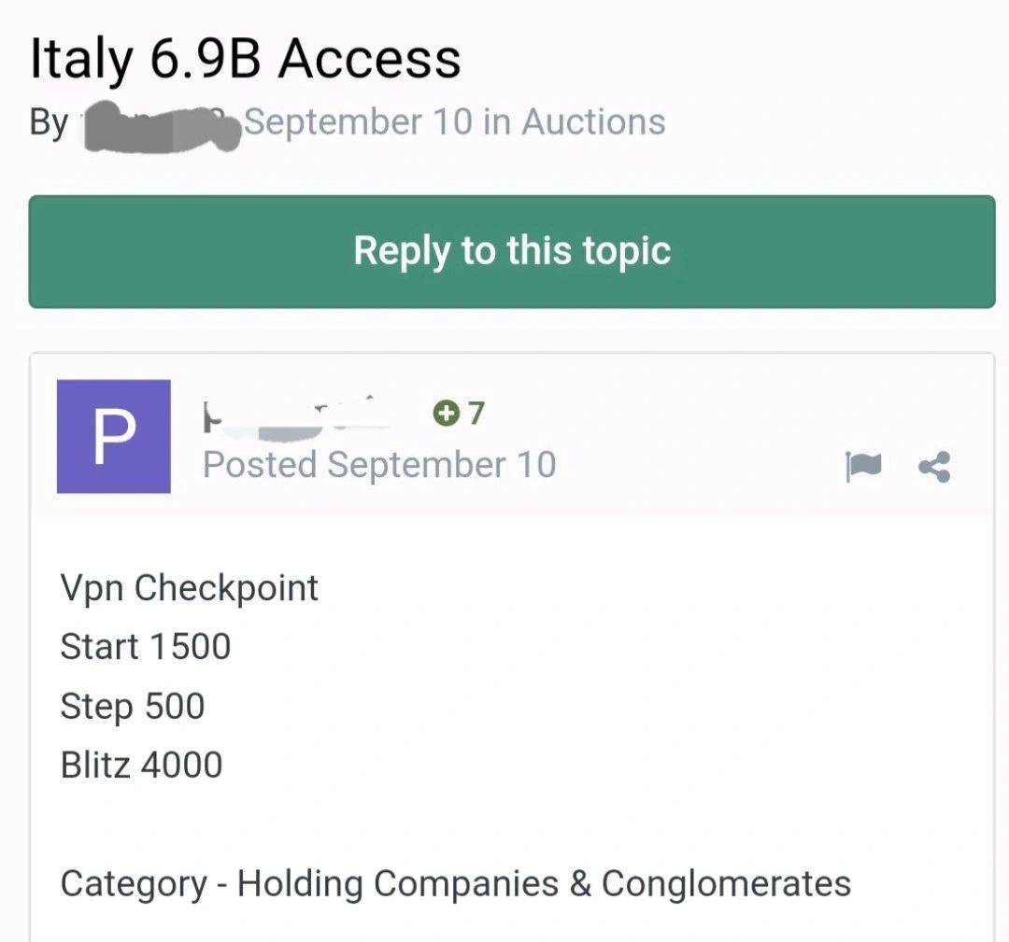1009x942 pixels.
Task: Click the Step 500 text
Action: pos(133,707)
